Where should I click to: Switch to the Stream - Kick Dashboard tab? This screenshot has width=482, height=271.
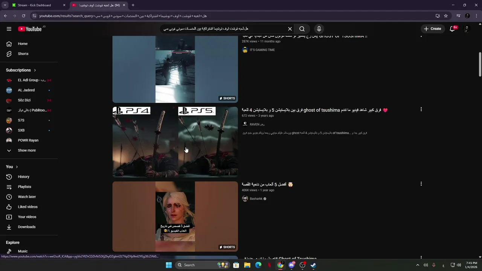tap(34, 5)
